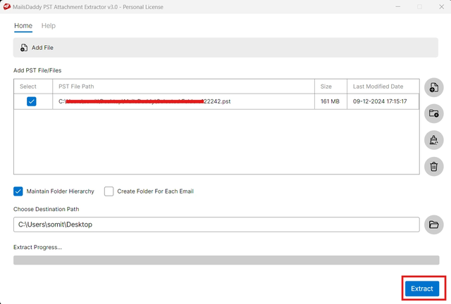Click the Select column header
This screenshot has height=304, width=451.
(x=33, y=87)
